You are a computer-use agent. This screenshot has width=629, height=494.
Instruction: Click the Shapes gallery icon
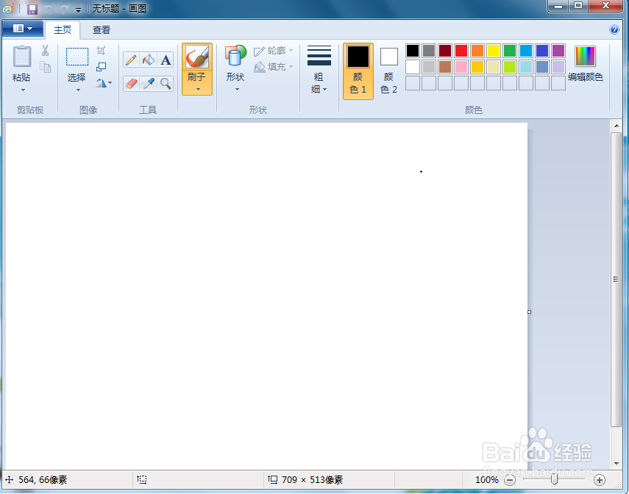235,56
